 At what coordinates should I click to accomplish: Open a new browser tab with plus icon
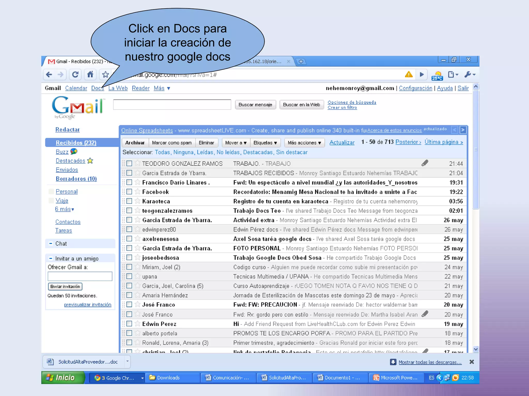(301, 62)
